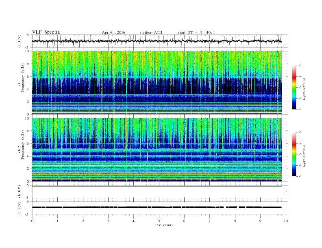Click the 'ch.4(V)' axis label
Screen dimensions: 322x248
20,208
